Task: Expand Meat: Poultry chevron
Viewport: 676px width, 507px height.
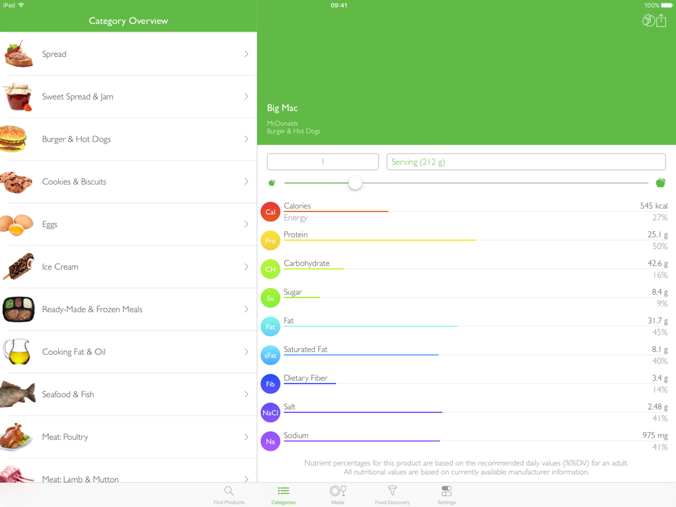Action: (x=246, y=437)
